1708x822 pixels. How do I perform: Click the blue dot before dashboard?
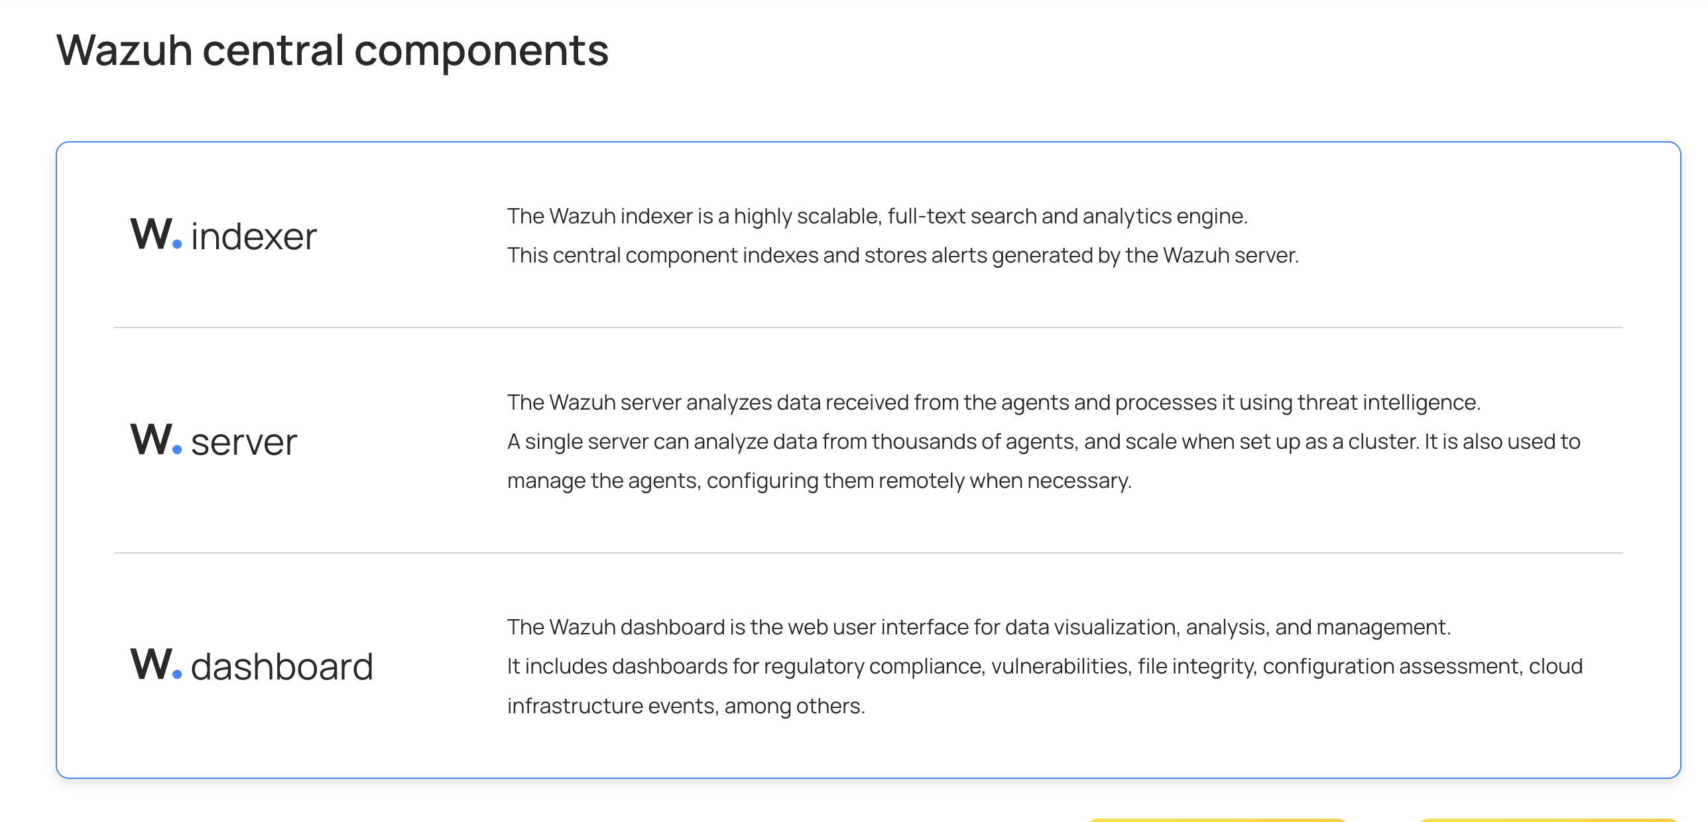click(177, 675)
